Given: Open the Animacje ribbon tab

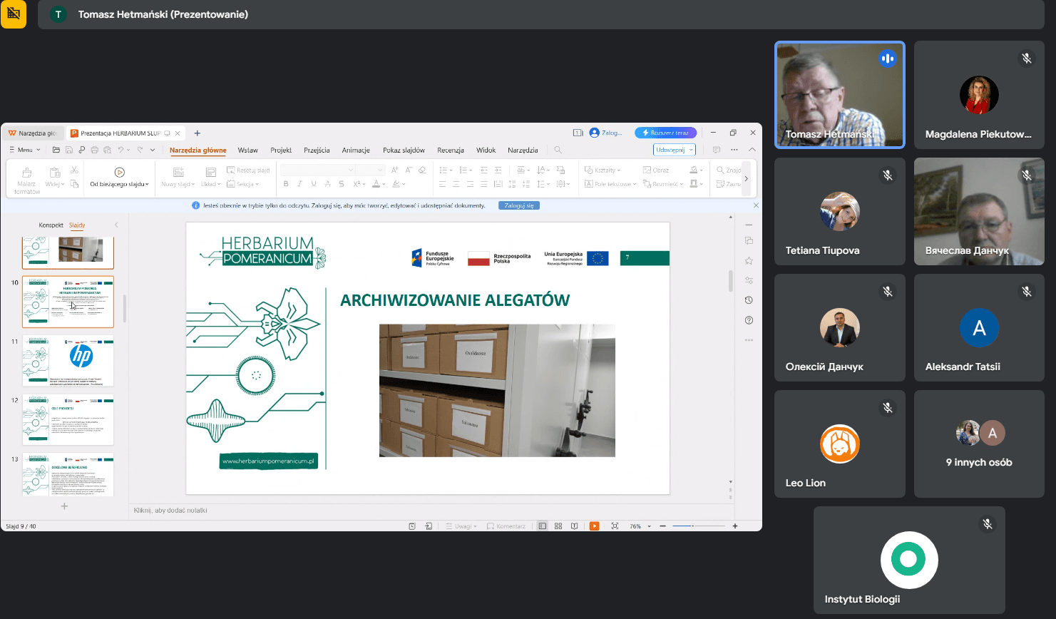Looking at the screenshot, I should click(x=356, y=150).
